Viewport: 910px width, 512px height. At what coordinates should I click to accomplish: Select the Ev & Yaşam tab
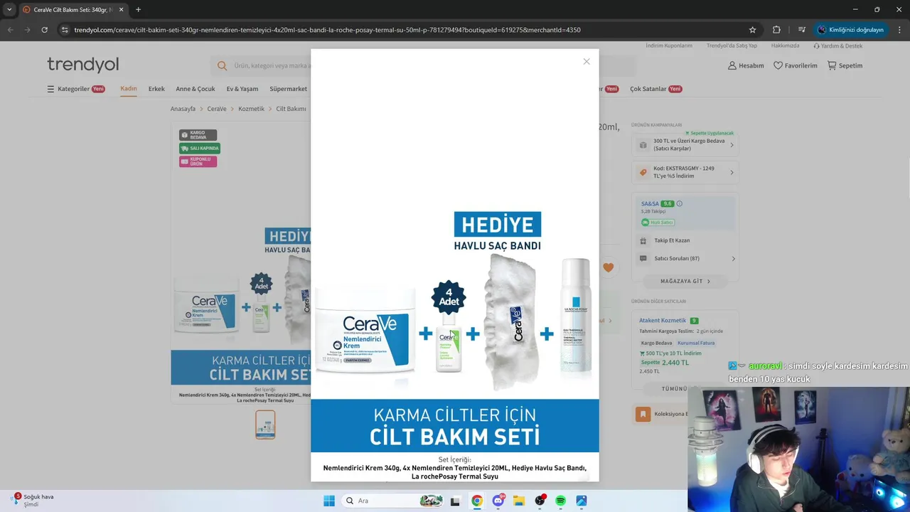pos(242,89)
